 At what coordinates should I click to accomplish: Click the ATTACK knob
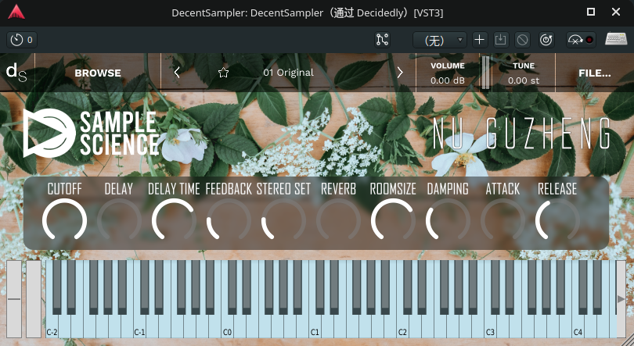(503, 219)
